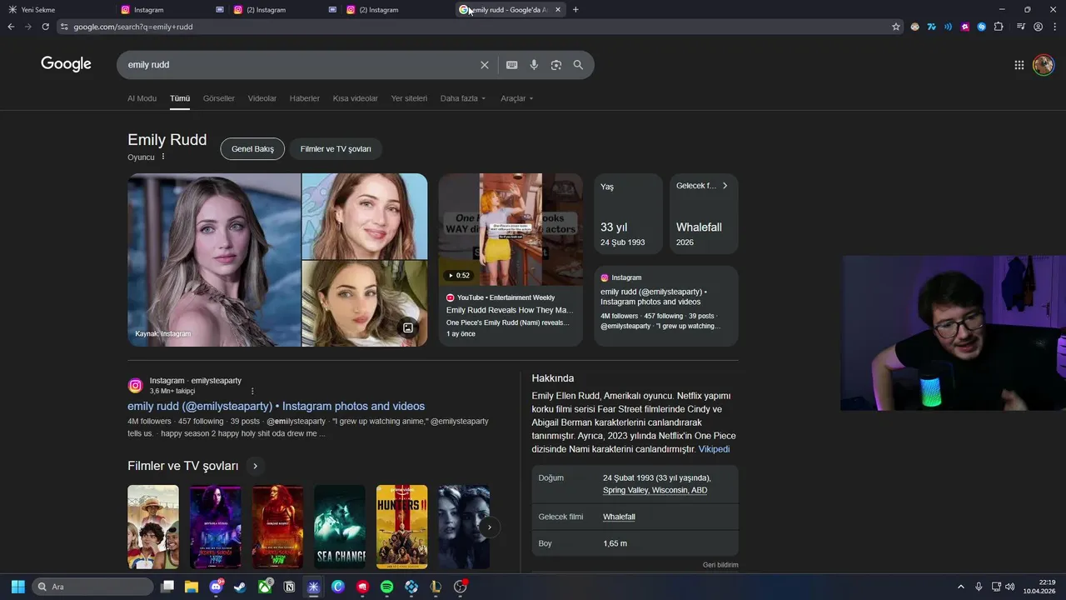This screenshot has width=1066, height=600.
Task: Bookmark this page with the star icon
Action: pyautogui.click(x=896, y=27)
